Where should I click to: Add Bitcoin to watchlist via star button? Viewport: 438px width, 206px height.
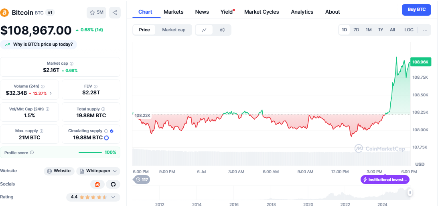pos(97,12)
